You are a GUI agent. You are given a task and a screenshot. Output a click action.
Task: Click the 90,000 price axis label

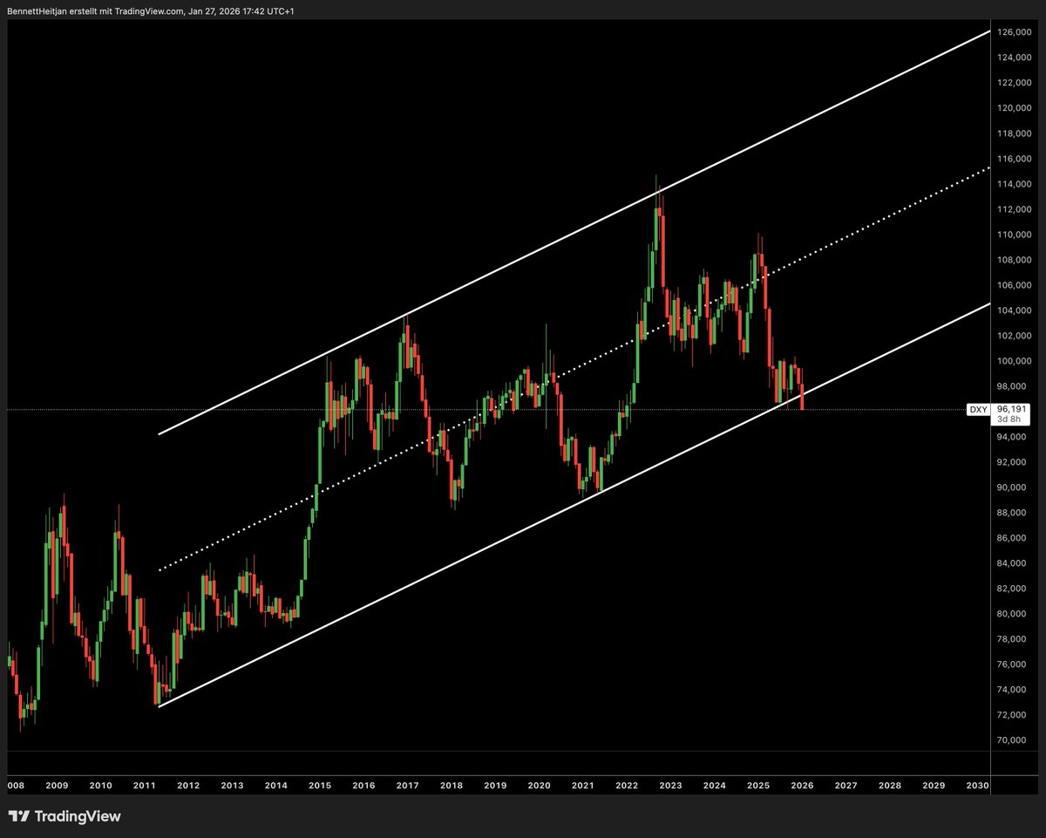point(1011,487)
